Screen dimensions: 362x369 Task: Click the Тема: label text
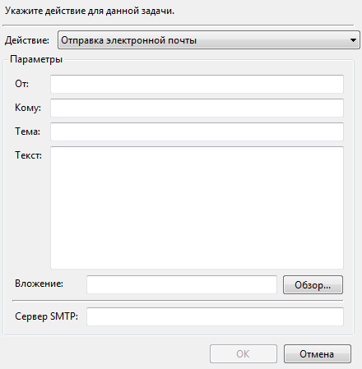27,131
